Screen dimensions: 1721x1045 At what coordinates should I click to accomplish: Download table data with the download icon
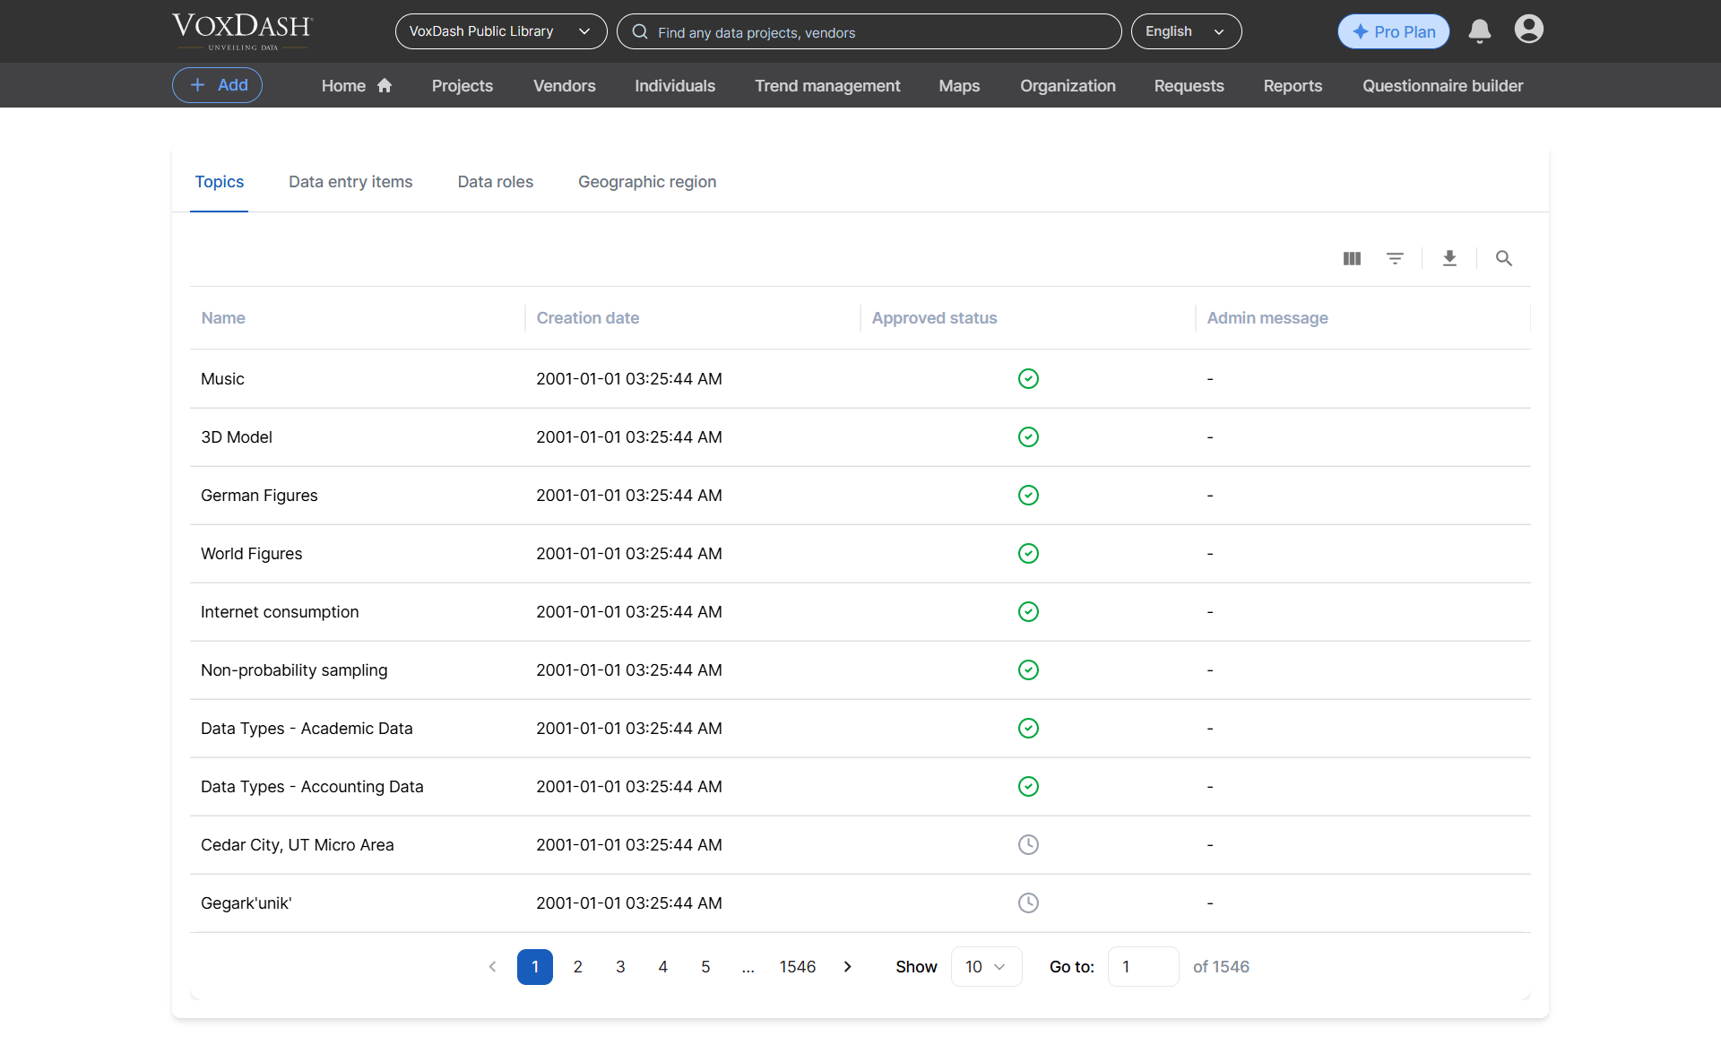1449,259
